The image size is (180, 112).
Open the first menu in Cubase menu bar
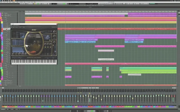pos(1,2)
